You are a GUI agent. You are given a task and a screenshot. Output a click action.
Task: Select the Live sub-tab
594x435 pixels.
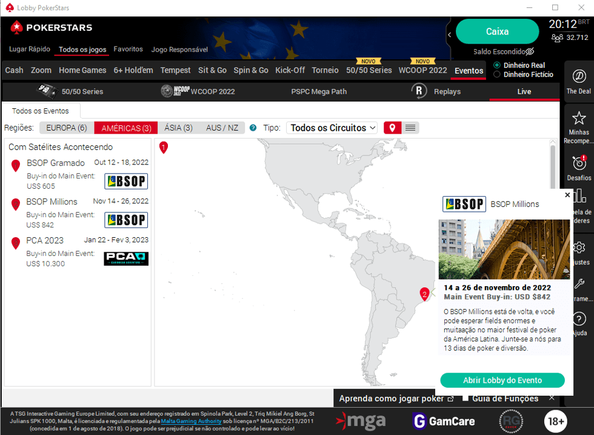click(524, 91)
